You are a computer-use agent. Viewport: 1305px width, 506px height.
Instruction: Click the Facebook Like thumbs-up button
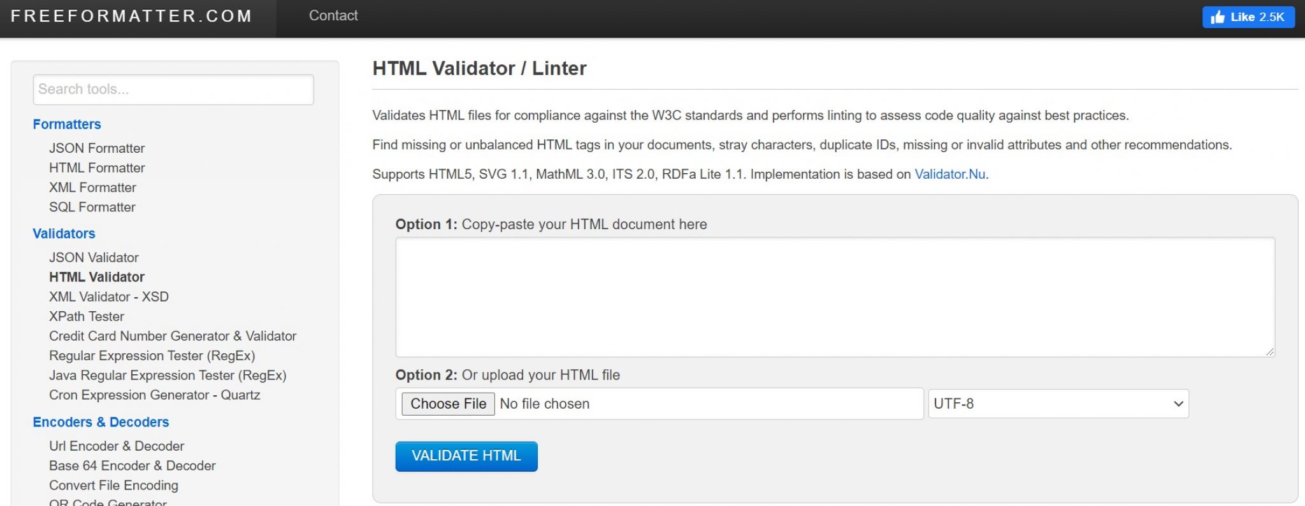[x=1248, y=17]
